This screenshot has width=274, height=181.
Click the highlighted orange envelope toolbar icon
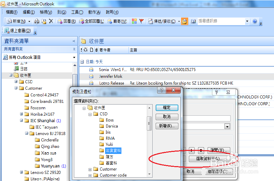click(184, 21)
